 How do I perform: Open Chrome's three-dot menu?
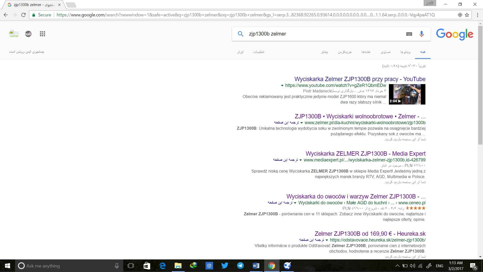tap(478, 15)
